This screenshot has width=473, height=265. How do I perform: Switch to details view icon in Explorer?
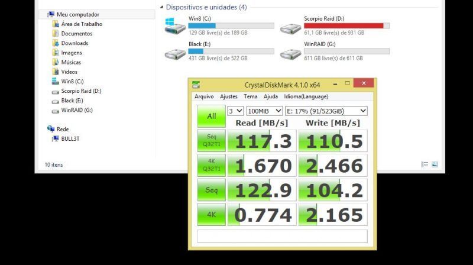(425, 164)
